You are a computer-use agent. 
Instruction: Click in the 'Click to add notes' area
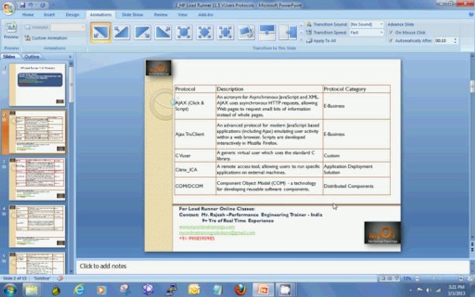click(272, 266)
